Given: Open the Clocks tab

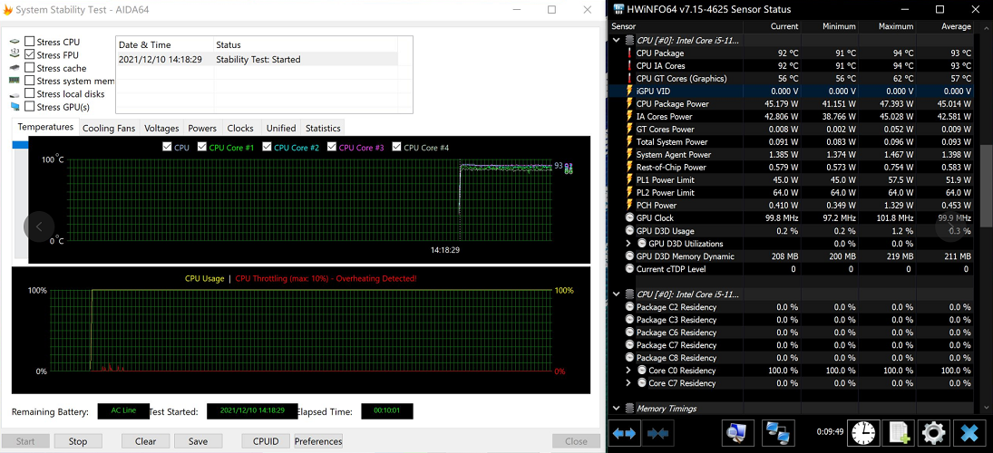Looking at the screenshot, I should 240,128.
